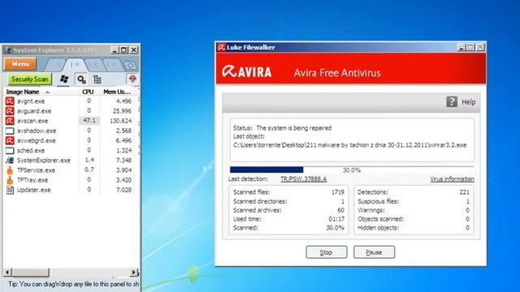Select the gears icon in System Explorer toolbar

81,79
